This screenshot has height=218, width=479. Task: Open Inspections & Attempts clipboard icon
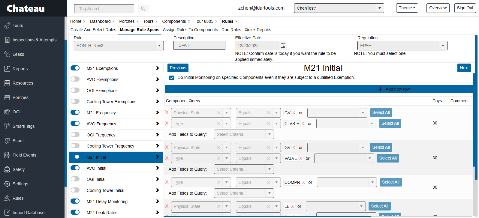pyautogui.click(x=7, y=40)
